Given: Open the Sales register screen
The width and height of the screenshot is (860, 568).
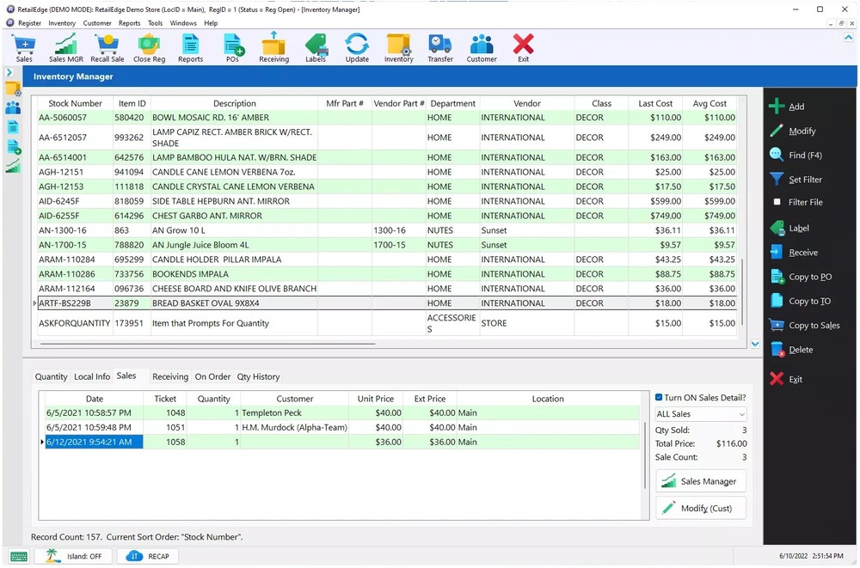Looking at the screenshot, I should 23,47.
